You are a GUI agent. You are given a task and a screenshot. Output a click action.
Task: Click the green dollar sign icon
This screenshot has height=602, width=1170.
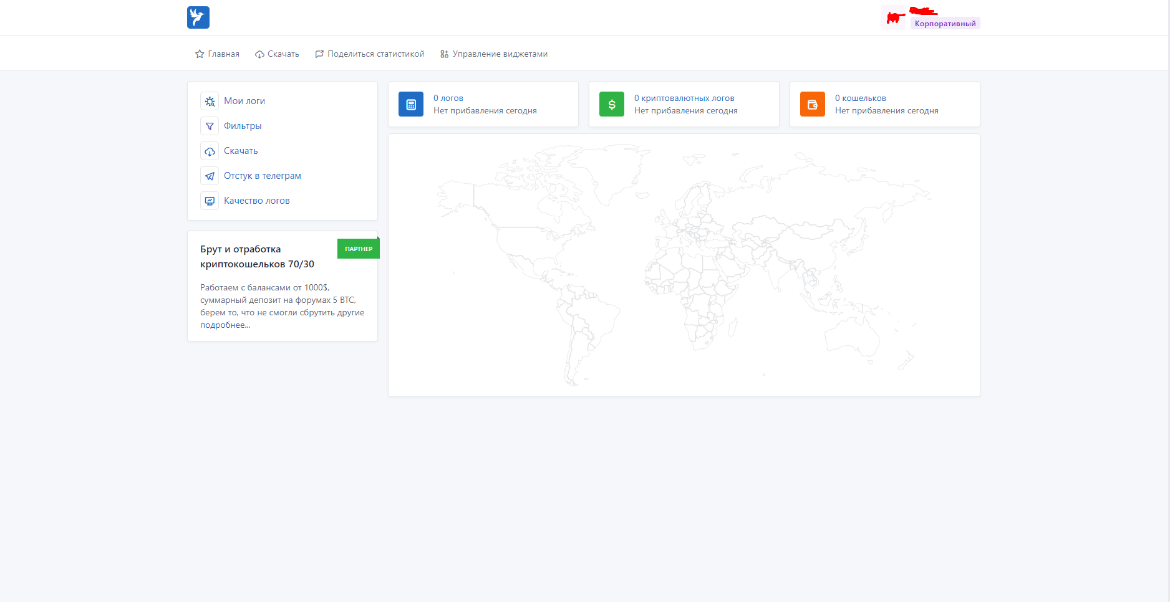[x=612, y=104]
